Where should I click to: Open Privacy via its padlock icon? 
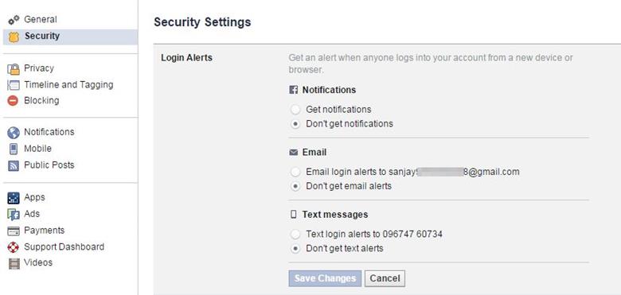14,69
